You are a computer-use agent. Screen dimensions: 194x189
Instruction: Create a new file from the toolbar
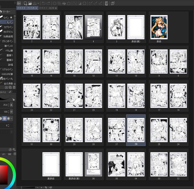coord(25,3)
